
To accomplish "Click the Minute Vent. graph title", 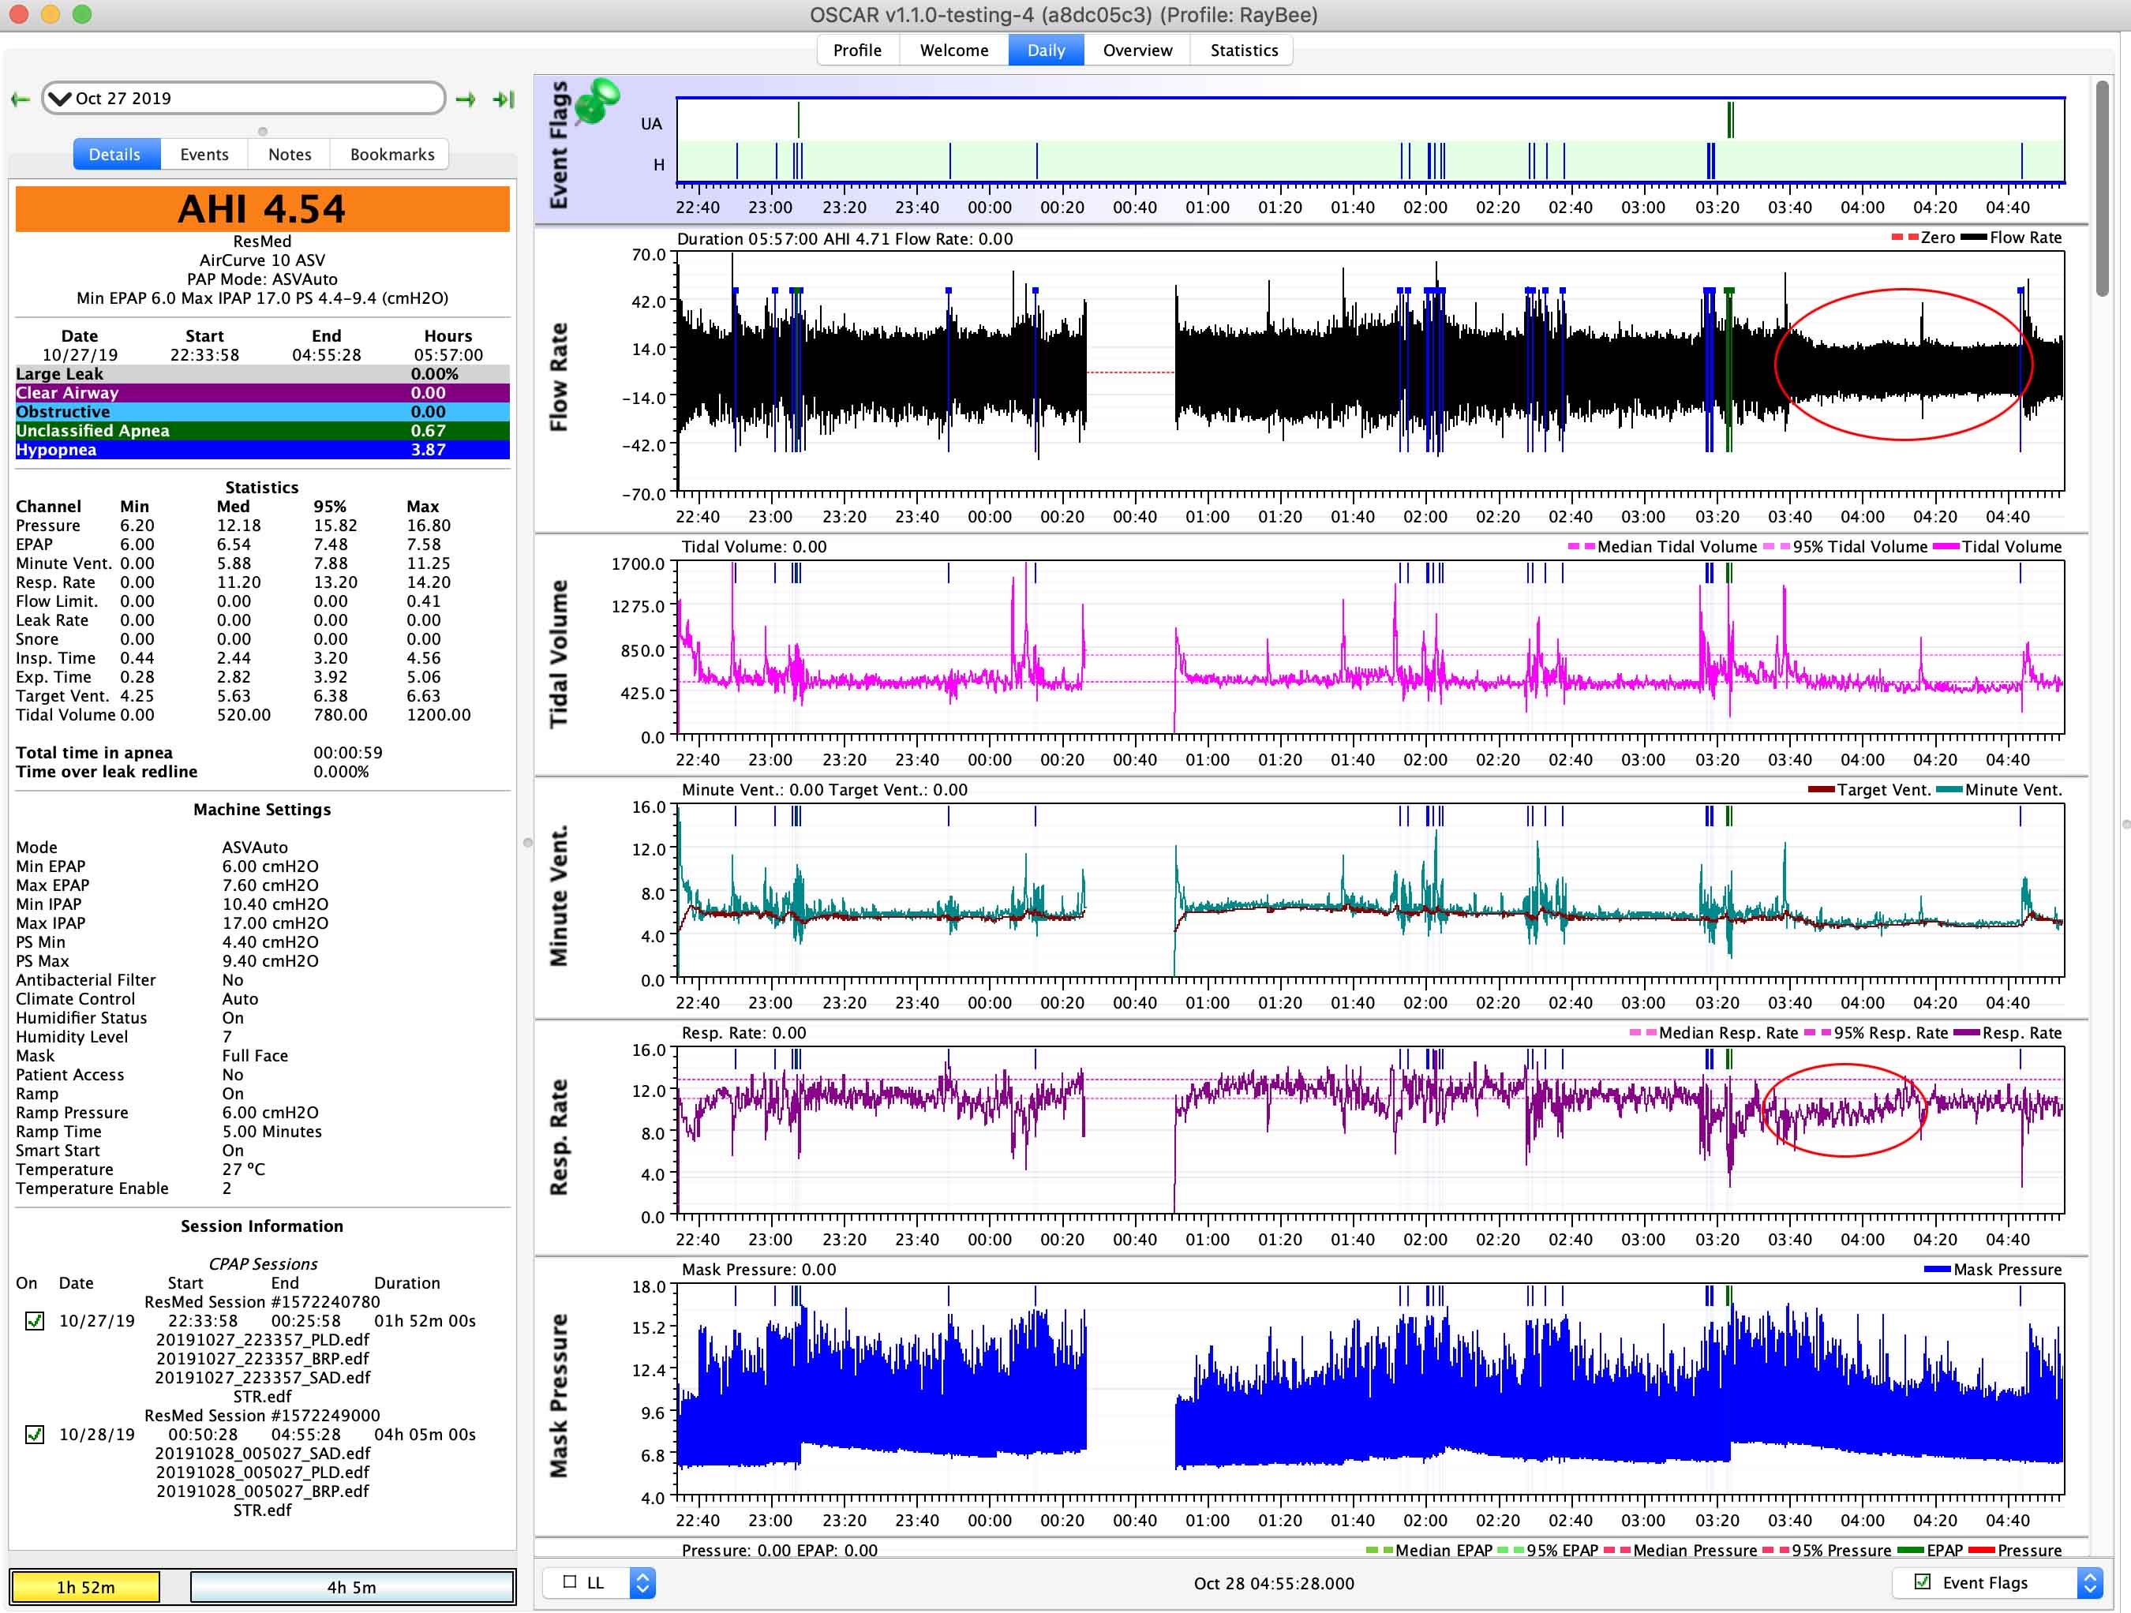I will coord(559,896).
